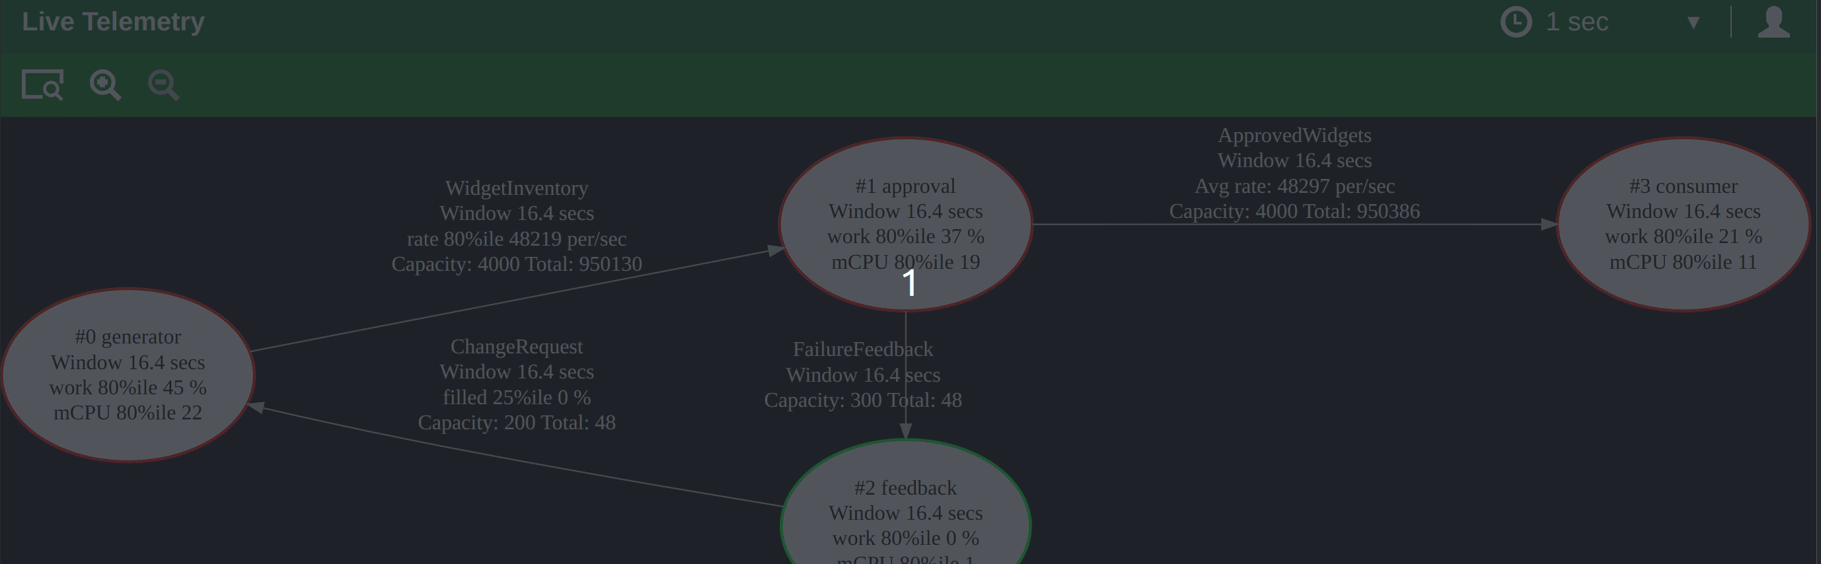
Task: Open the user profile icon
Action: click(1773, 22)
